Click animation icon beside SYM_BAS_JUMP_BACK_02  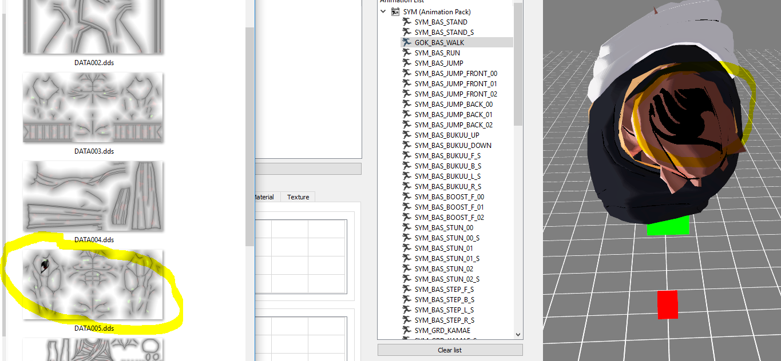[x=407, y=125]
